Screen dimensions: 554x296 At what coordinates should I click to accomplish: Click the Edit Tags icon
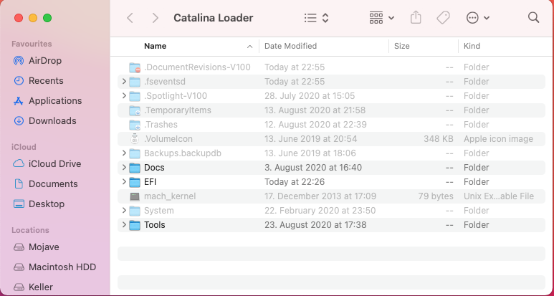(443, 18)
